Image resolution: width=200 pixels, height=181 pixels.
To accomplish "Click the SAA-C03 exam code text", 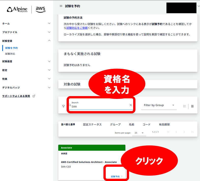I will (66, 167).
